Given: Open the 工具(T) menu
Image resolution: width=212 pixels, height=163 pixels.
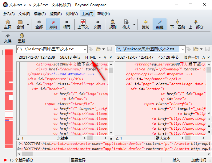Looking at the screenshot, I should click(87, 14).
